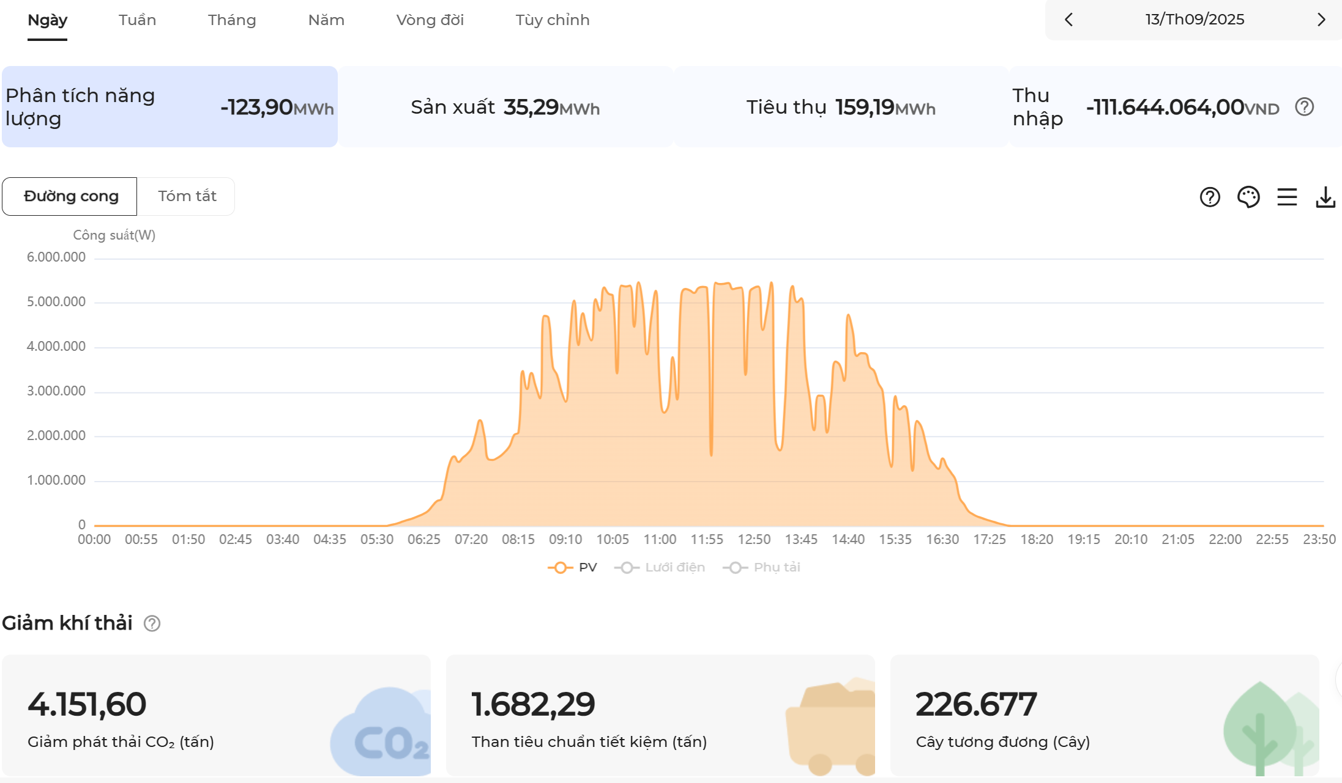The height and width of the screenshot is (783, 1342).
Task: Switch to the Tháng tab
Action: [232, 20]
